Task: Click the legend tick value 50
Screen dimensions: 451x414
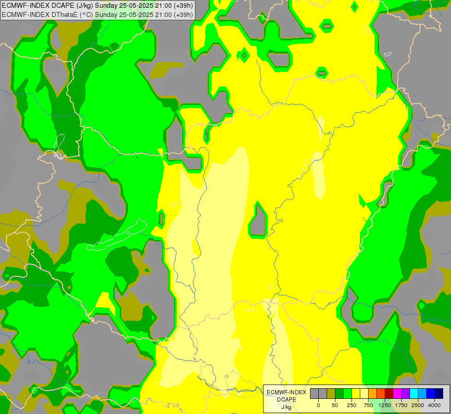Action: pyautogui.click(x=335, y=405)
